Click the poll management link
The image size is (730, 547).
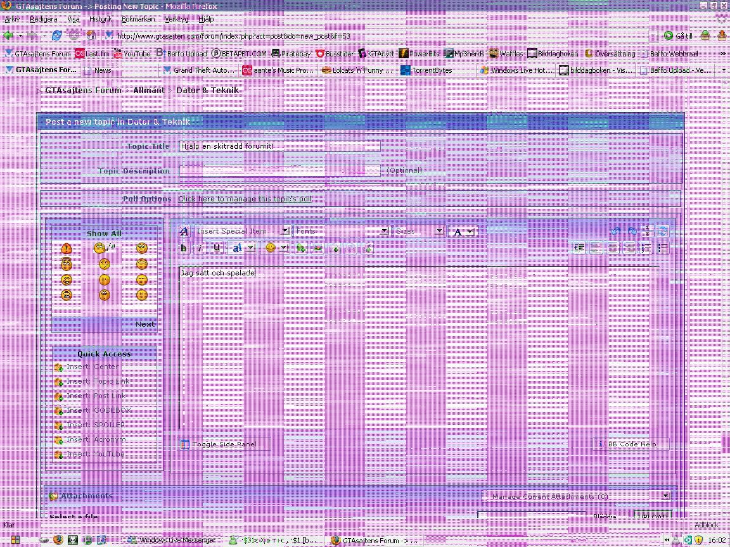[x=245, y=199]
